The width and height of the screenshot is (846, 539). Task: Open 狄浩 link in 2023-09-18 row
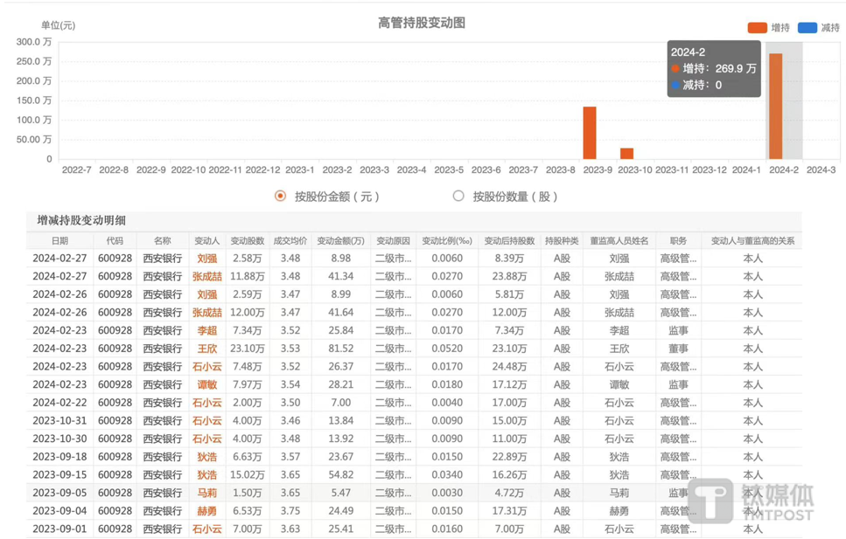point(207,457)
